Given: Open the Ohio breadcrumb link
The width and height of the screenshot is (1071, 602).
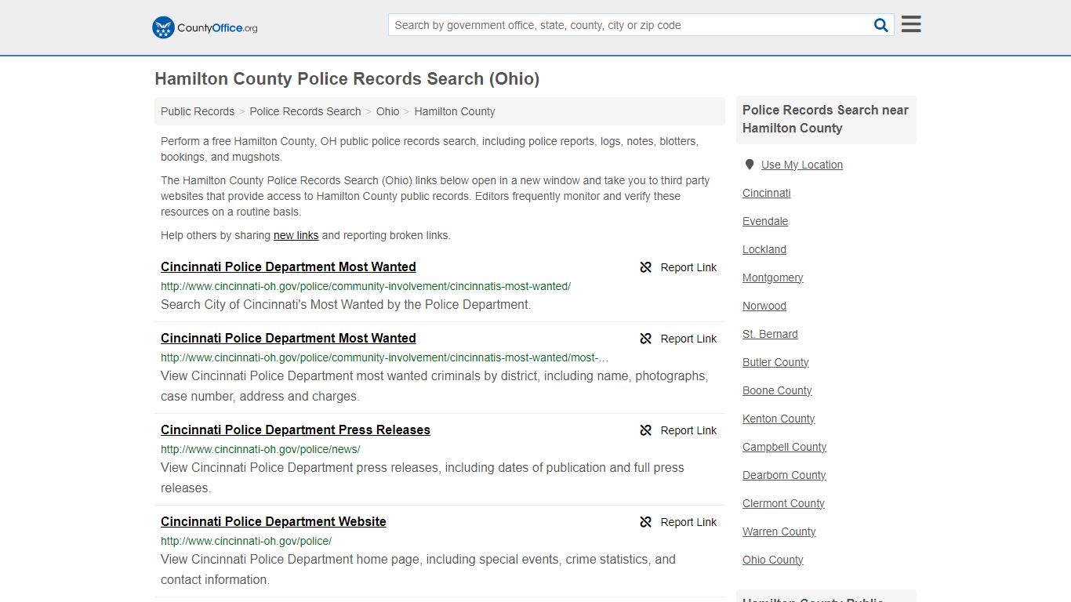Looking at the screenshot, I should pos(387,111).
